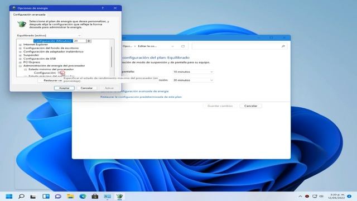Click the Configuración (Minutos) value field
The height and width of the screenshot is (201, 357).
point(80,41)
